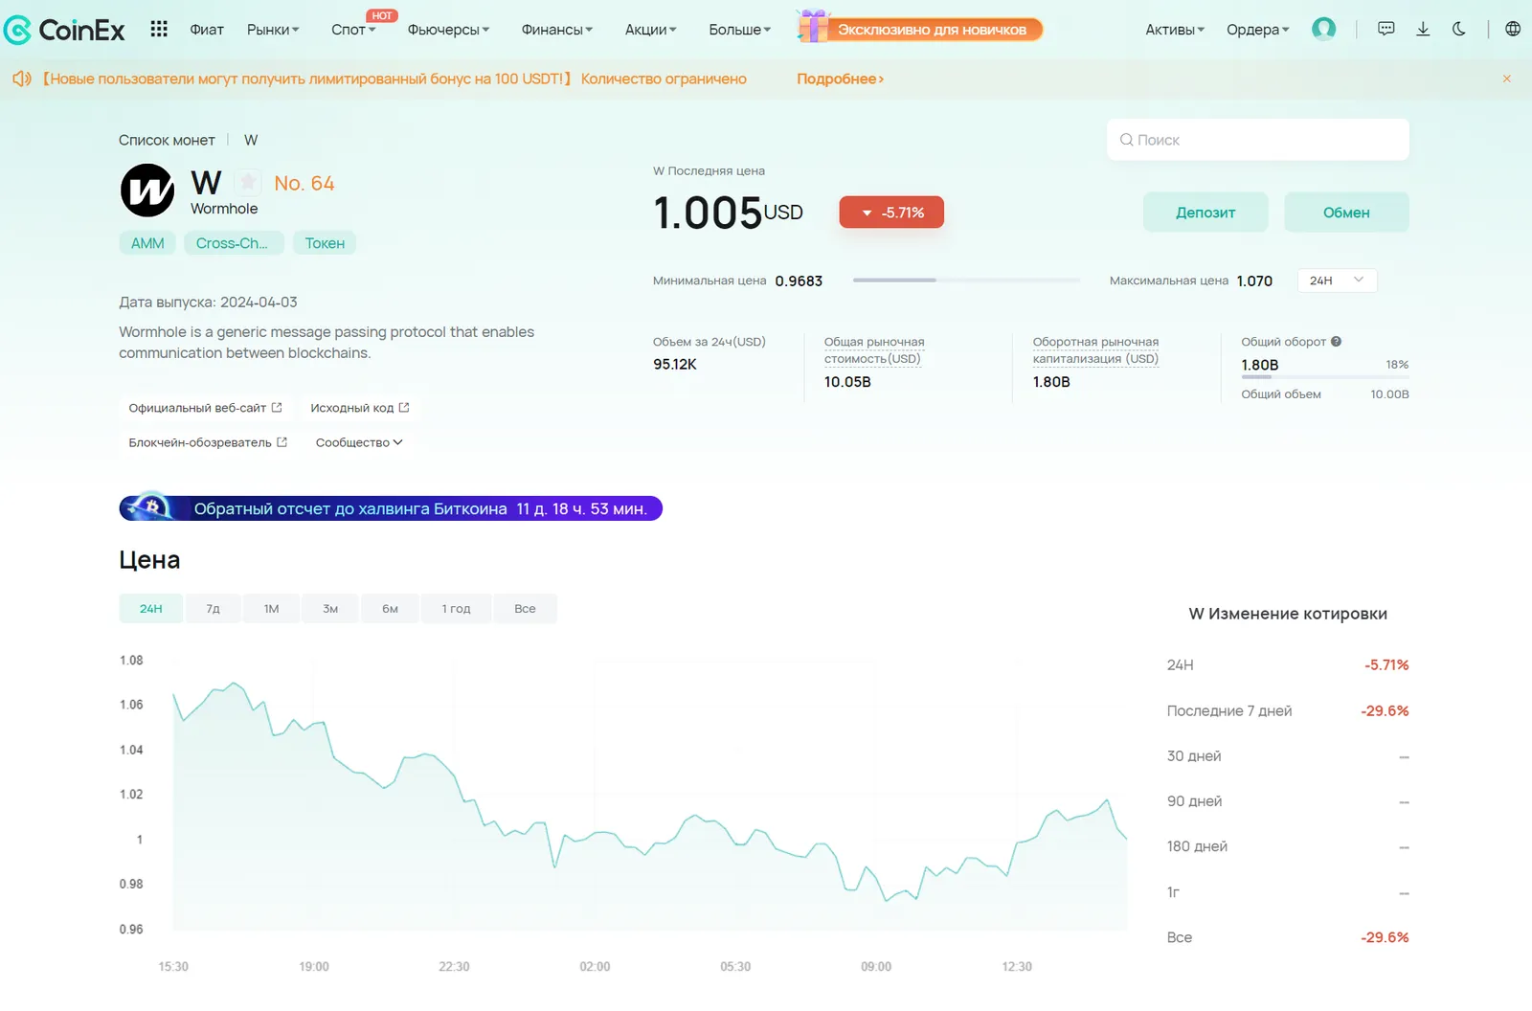Image resolution: width=1532 pixels, height=1011 pixels.
Task: Click the Wormhole coin logo
Action: click(x=147, y=190)
